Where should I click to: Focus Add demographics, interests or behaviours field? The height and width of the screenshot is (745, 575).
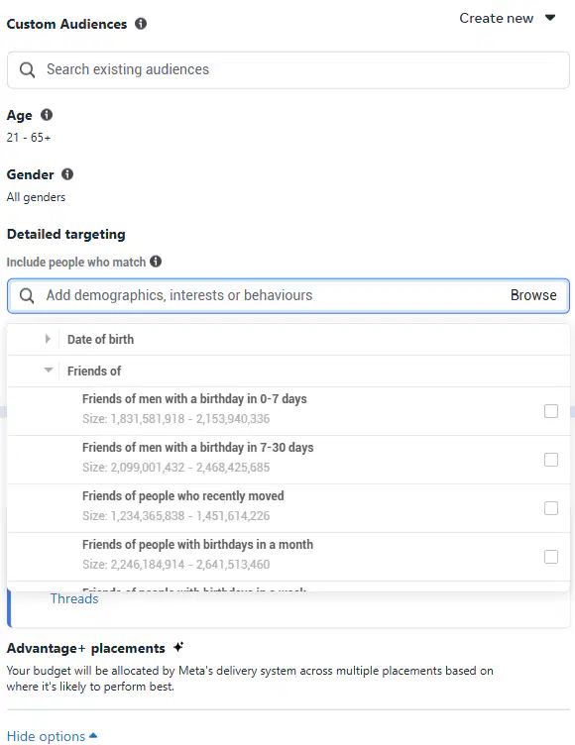click(288, 295)
